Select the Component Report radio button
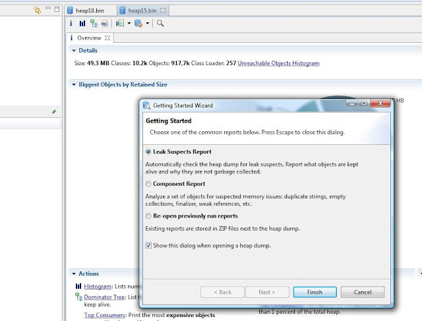 [x=148, y=184]
